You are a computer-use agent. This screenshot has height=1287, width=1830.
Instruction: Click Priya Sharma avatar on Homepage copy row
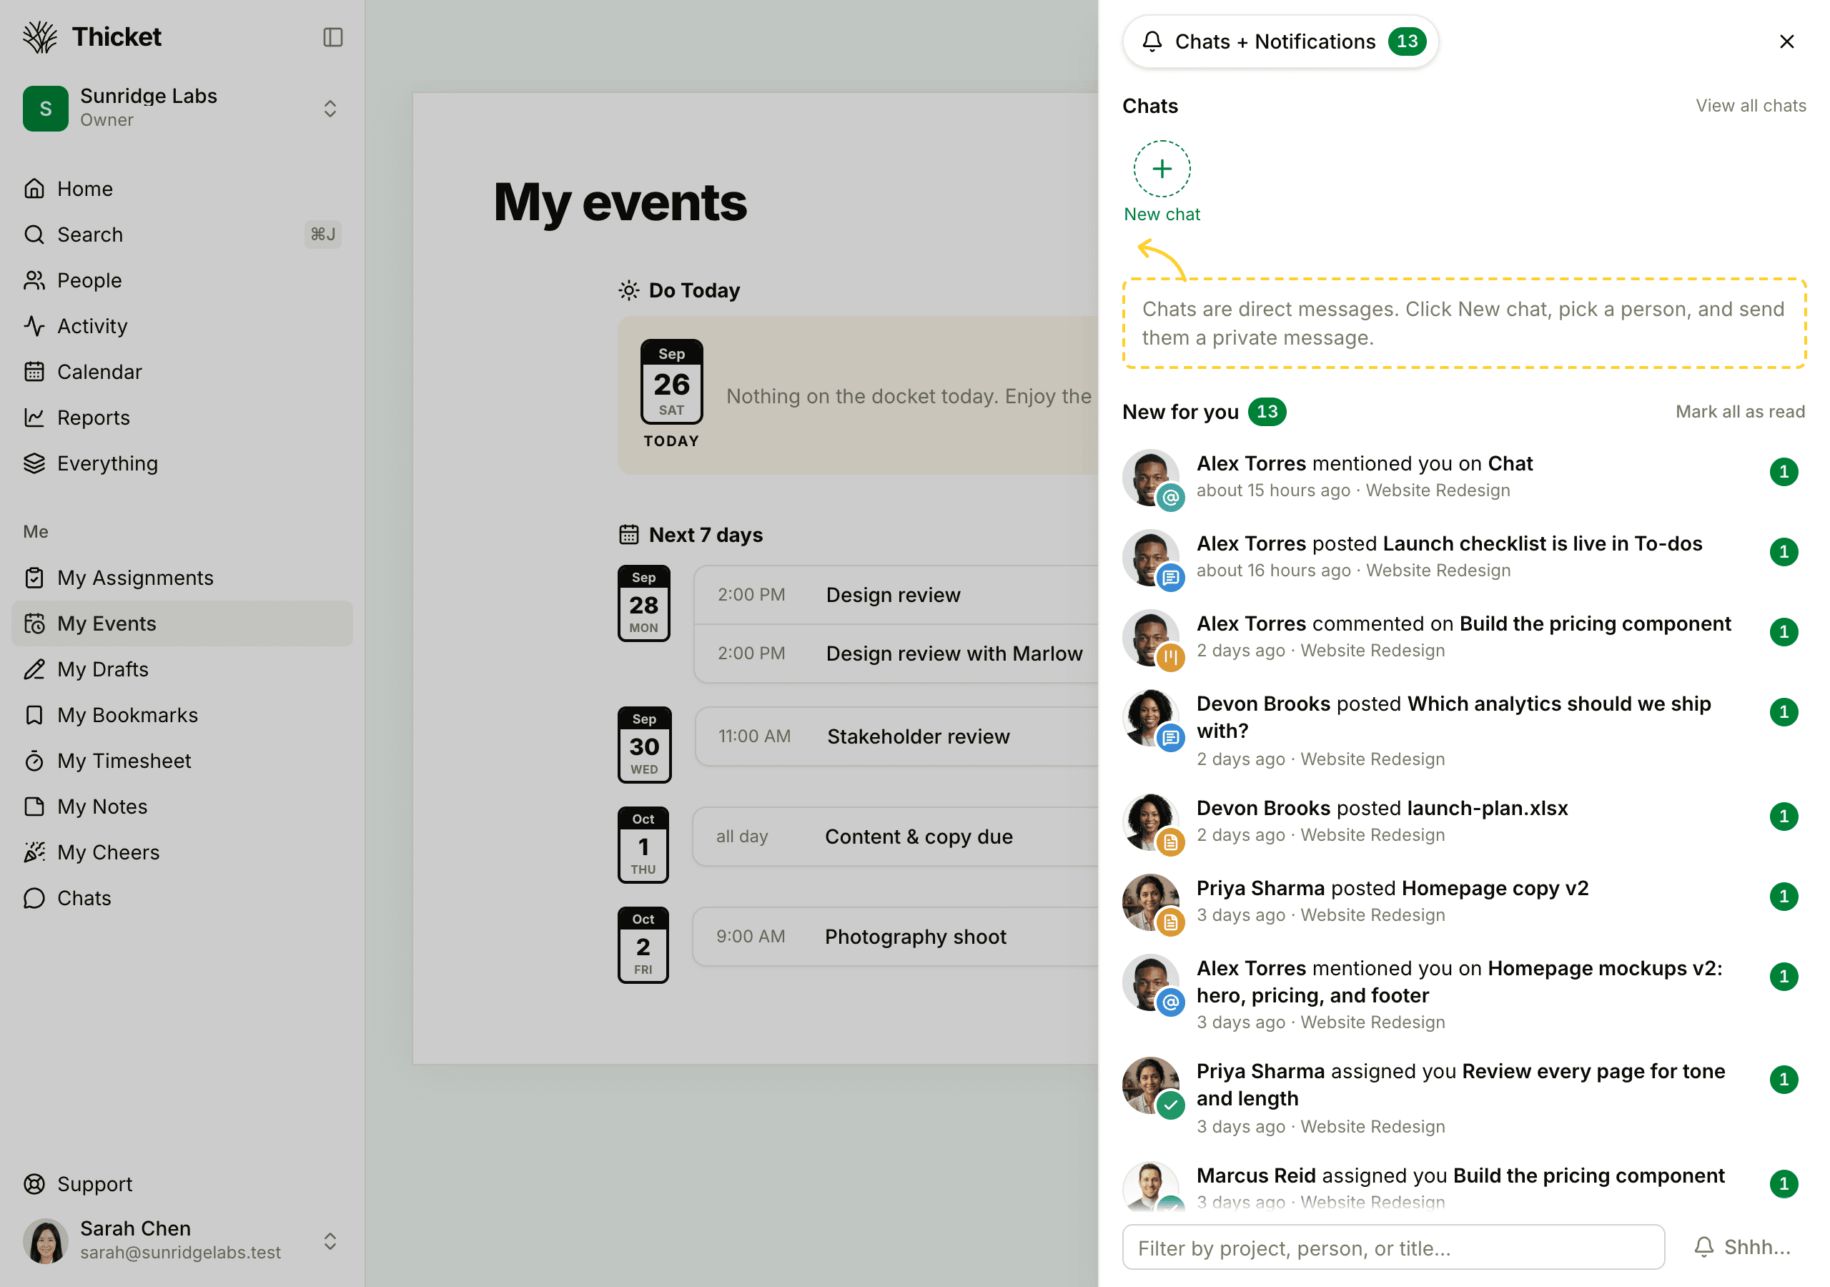tap(1151, 902)
